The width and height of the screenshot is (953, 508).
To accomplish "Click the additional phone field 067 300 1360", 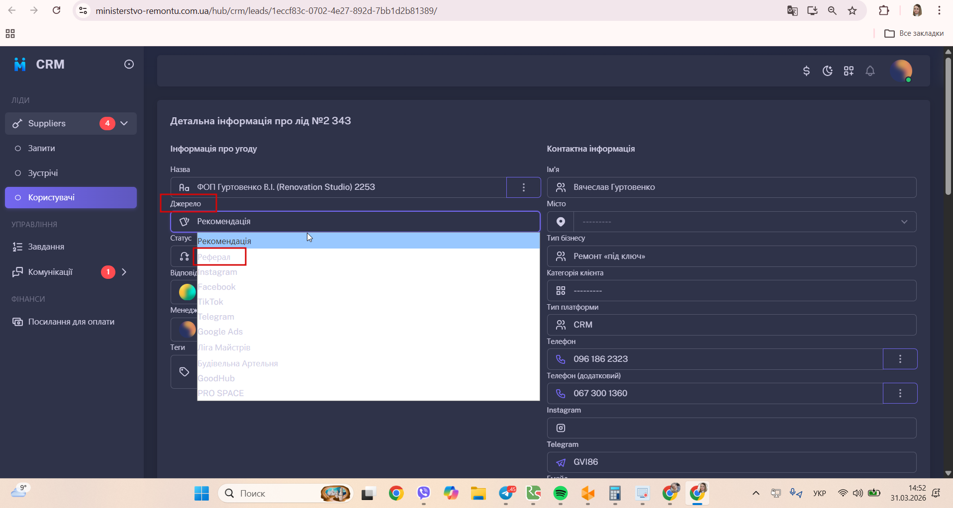I will (715, 393).
